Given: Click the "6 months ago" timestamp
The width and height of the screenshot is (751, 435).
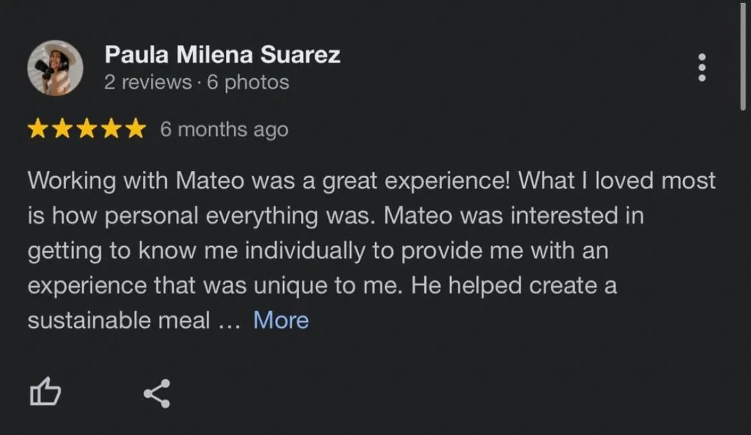Looking at the screenshot, I should pyautogui.click(x=224, y=130).
